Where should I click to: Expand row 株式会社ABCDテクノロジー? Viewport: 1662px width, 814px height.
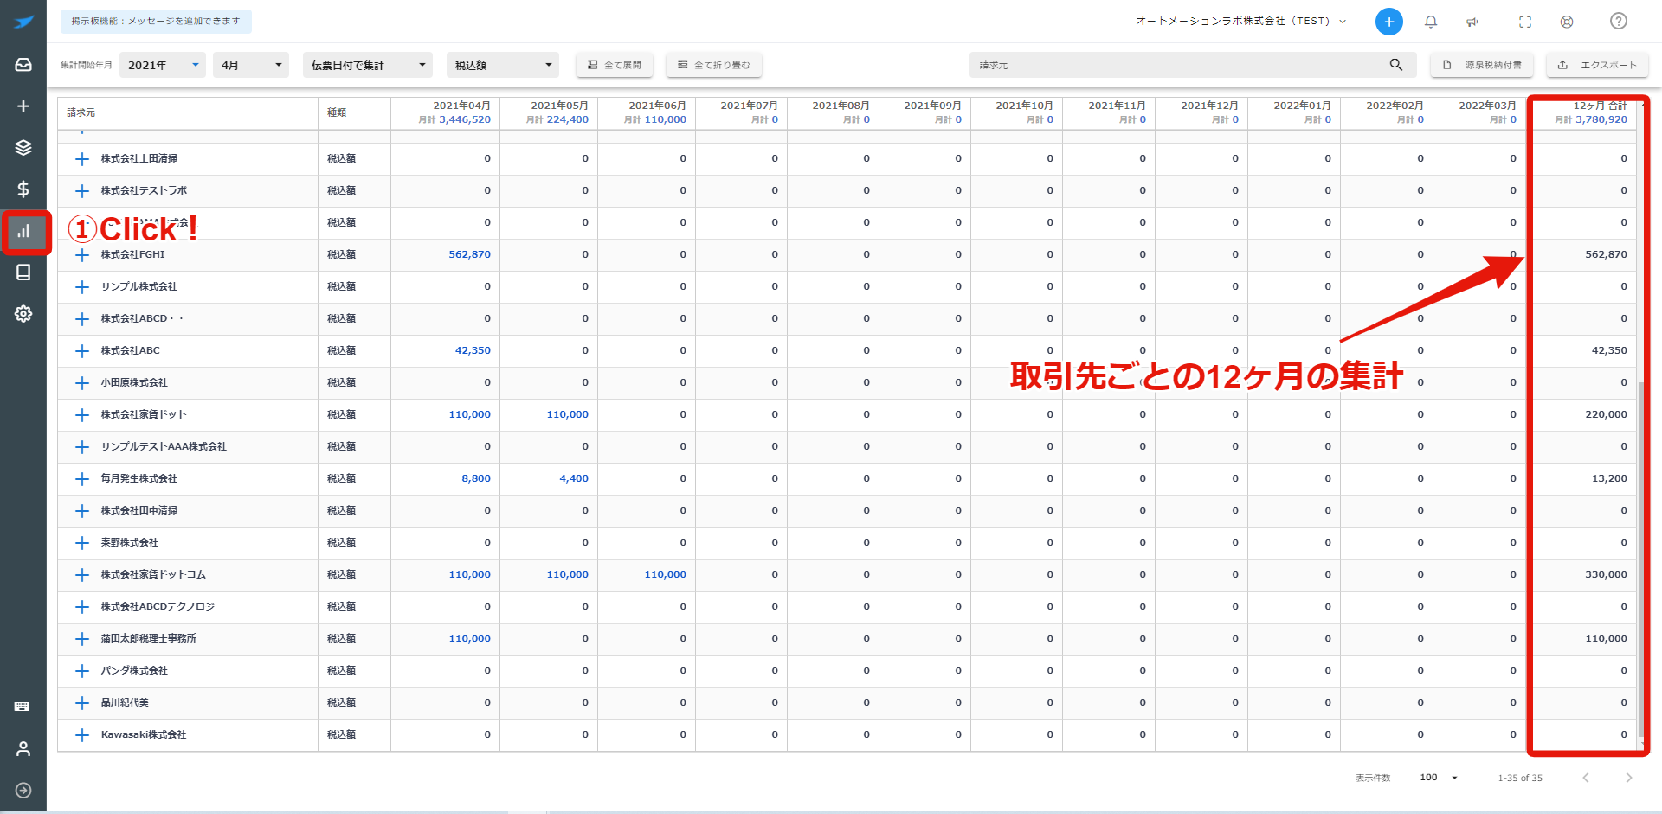[82, 607]
